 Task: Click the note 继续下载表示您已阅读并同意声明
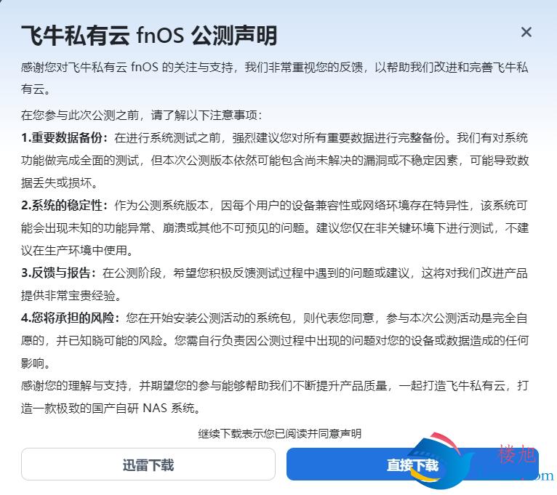click(279, 433)
